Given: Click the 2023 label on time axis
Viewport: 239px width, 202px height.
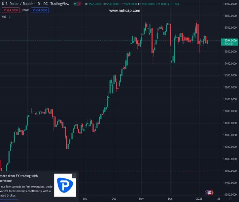Looking at the screenshot, I should pyautogui.click(x=199, y=199).
